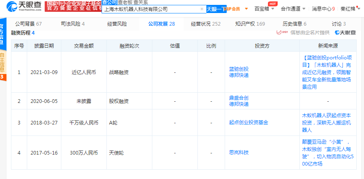Switch to 司法风险 tab
The width and height of the screenshot is (364, 179).
click(x=72, y=24)
